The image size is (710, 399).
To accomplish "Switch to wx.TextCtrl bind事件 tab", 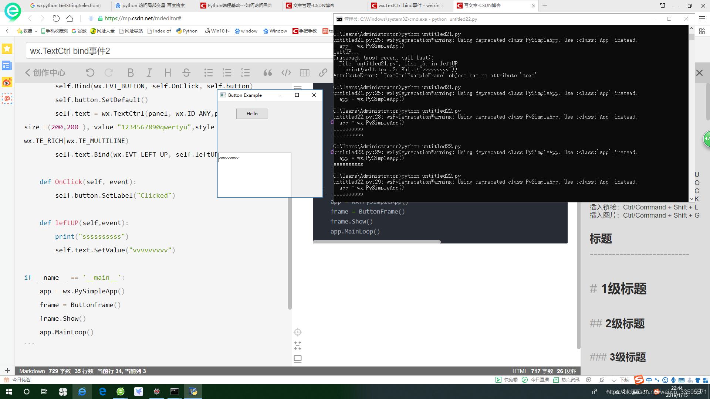I will coord(410,6).
